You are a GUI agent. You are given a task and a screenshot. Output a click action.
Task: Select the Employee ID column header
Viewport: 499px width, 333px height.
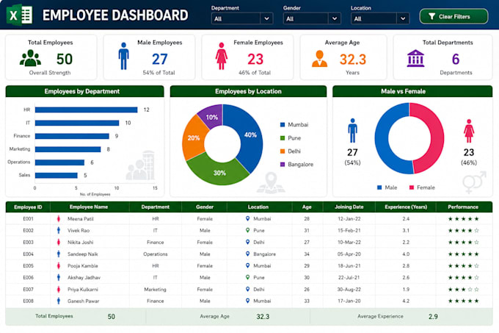coord(28,207)
